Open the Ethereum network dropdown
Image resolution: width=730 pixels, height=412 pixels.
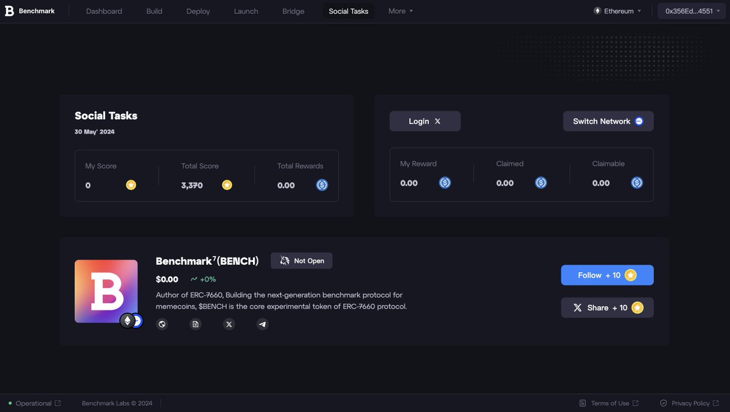(618, 11)
